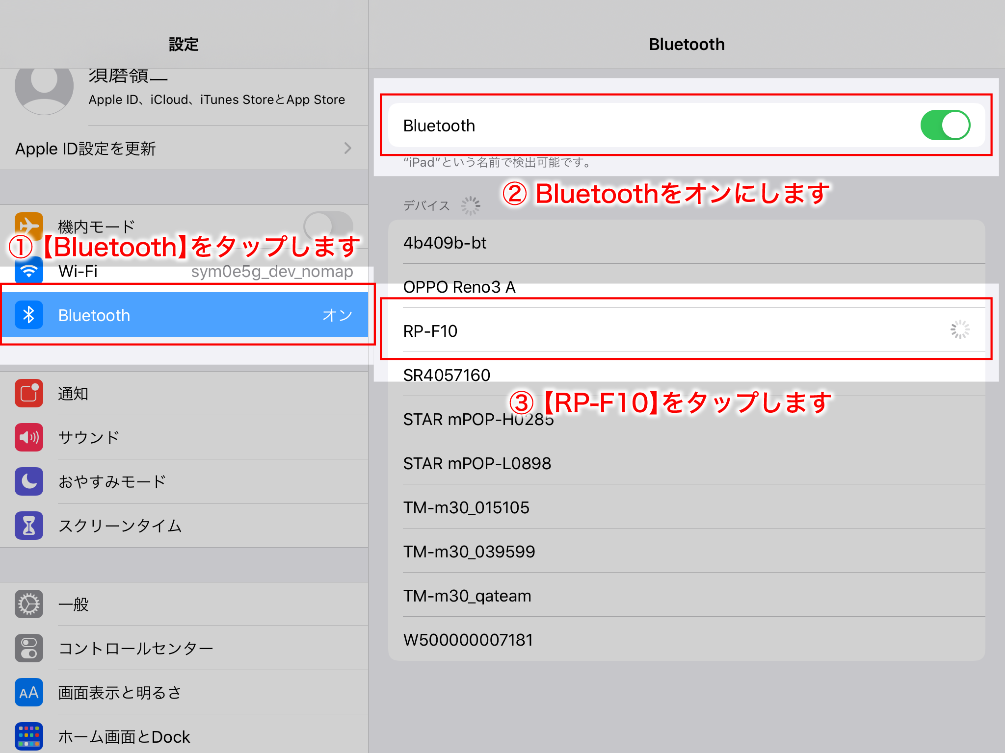Tap the Bluetooth icon in the sidebar
The width and height of the screenshot is (1005, 753).
(x=29, y=315)
